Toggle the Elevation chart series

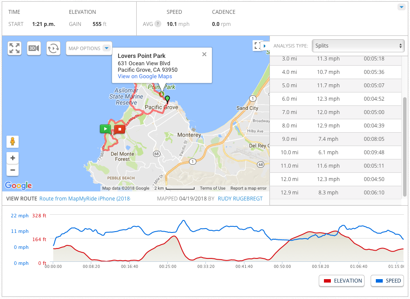342,281
